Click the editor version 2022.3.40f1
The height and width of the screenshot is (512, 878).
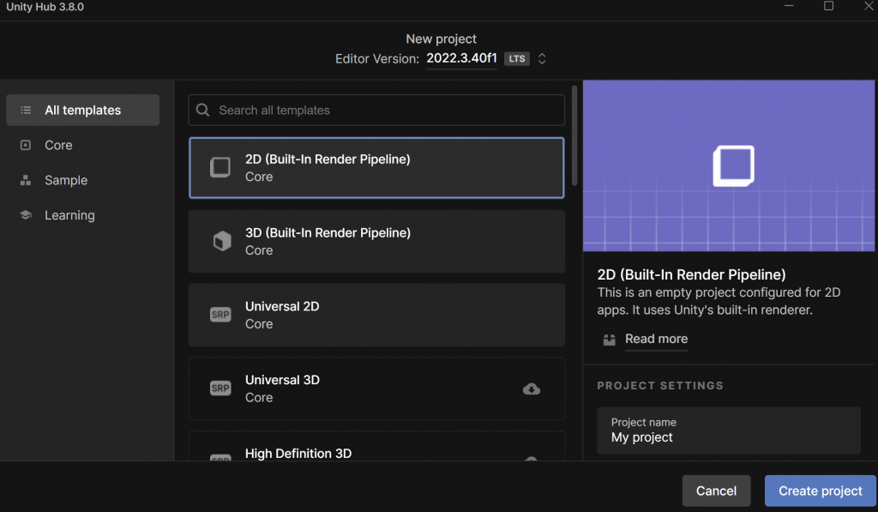[x=461, y=58]
